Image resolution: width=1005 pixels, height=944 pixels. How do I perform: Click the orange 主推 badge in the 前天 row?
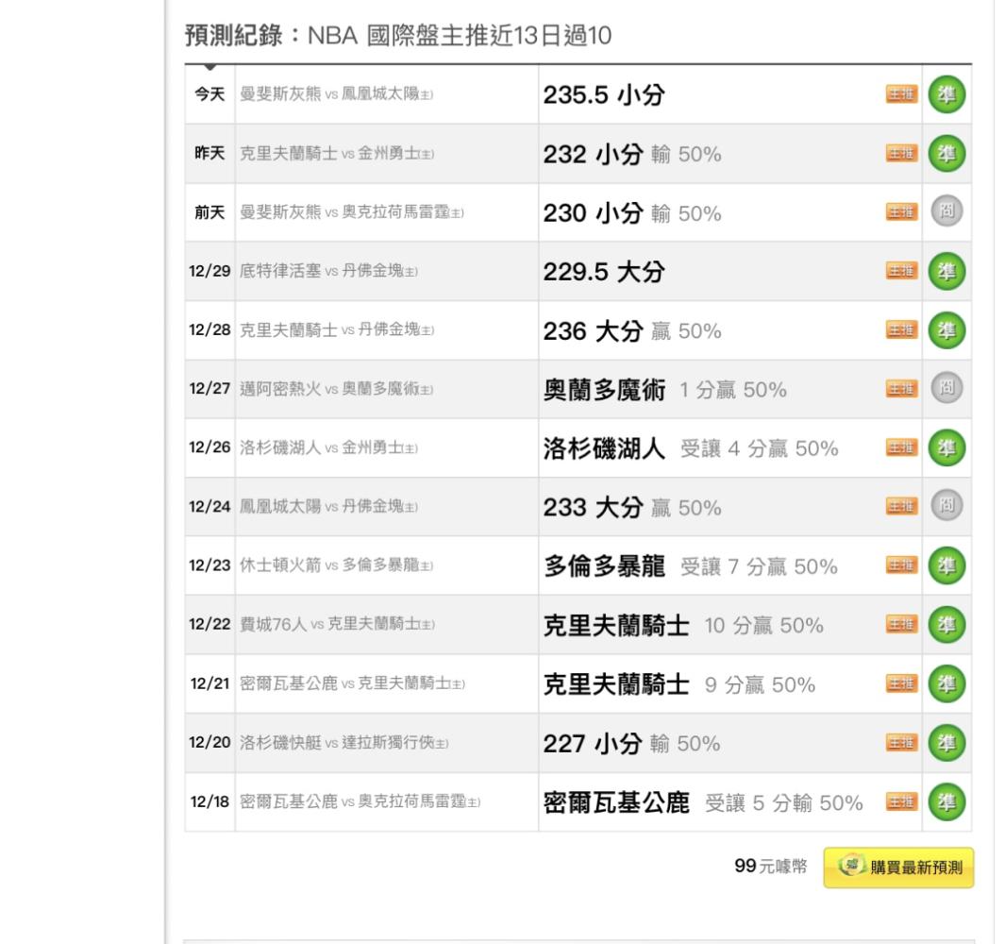(902, 211)
